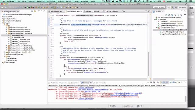Viewport: 195px width, 110px height.
Task: Open the java.util.NoSuchElementException link
Action: point(93,90)
